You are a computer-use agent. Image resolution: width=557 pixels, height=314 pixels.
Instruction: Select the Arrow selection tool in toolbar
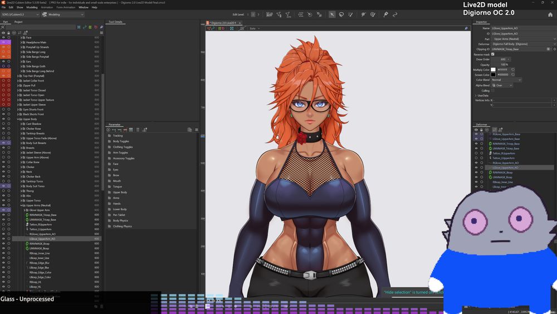tap(332, 15)
